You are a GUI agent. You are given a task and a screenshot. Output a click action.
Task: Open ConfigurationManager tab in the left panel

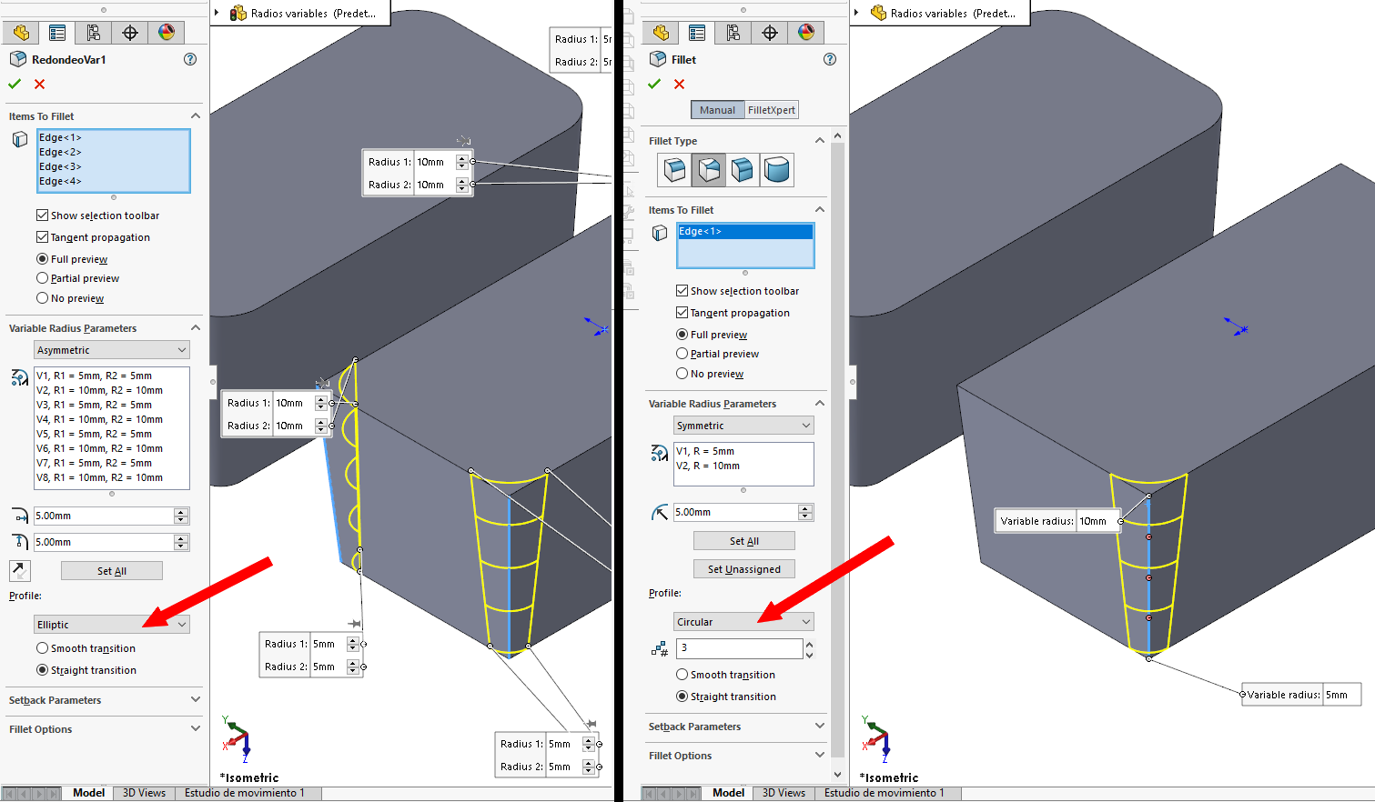coord(94,33)
